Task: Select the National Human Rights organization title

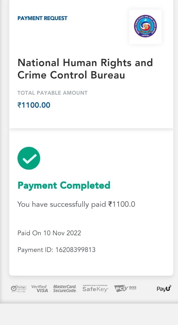Action: (x=85, y=69)
